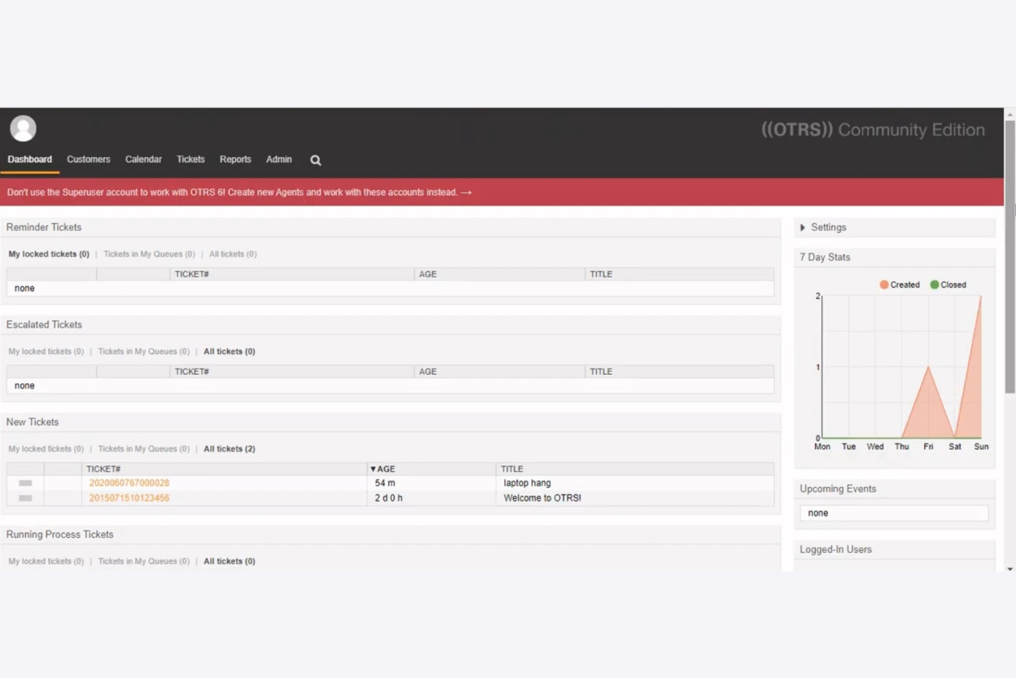The height and width of the screenshot is (678, 1016).
Task: Open the Reports menu
Action: (x=235, y=159)
